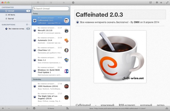Enter fullscreen using the arrows icon
Screen dimensions: 170x111
(x=167, y=2)
